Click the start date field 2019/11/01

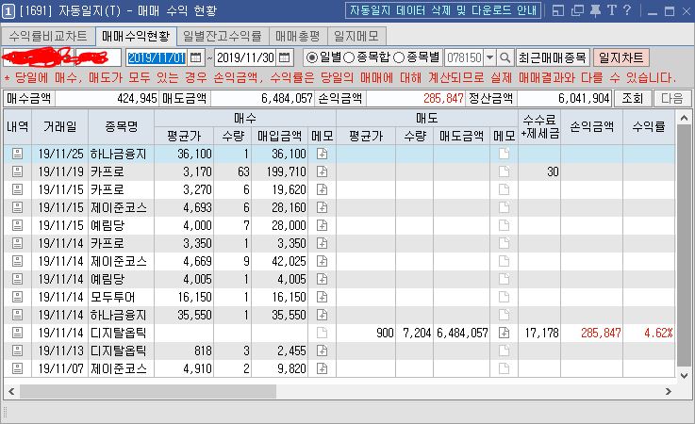tap(157, 57)
